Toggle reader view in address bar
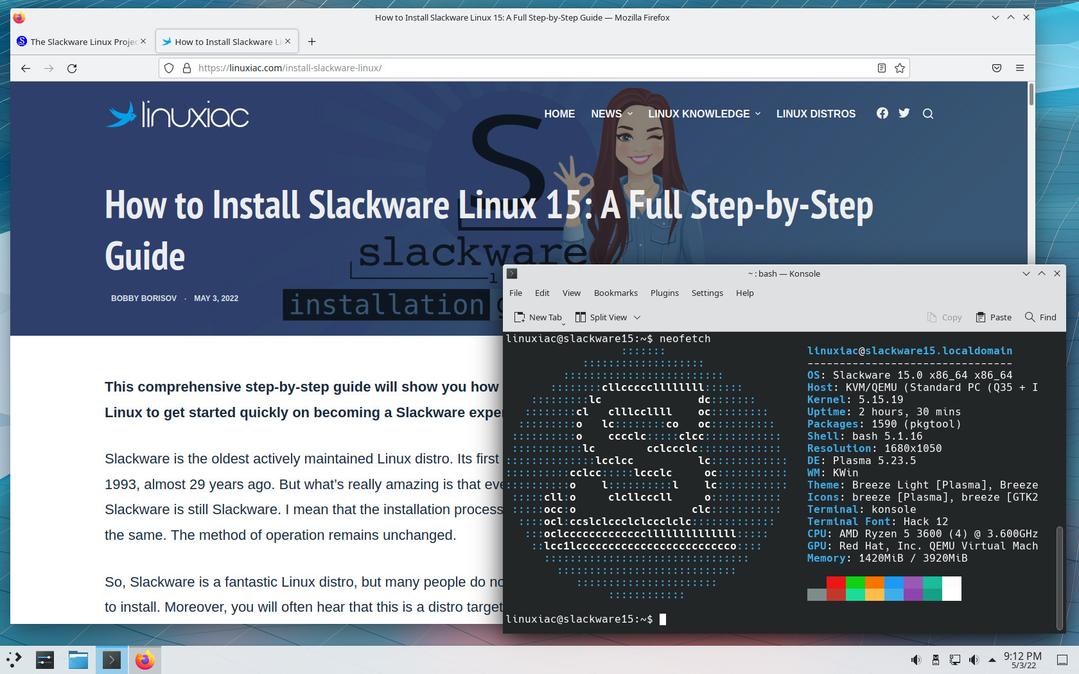The width and height of the screenshot is (1079, 674). 882,68
